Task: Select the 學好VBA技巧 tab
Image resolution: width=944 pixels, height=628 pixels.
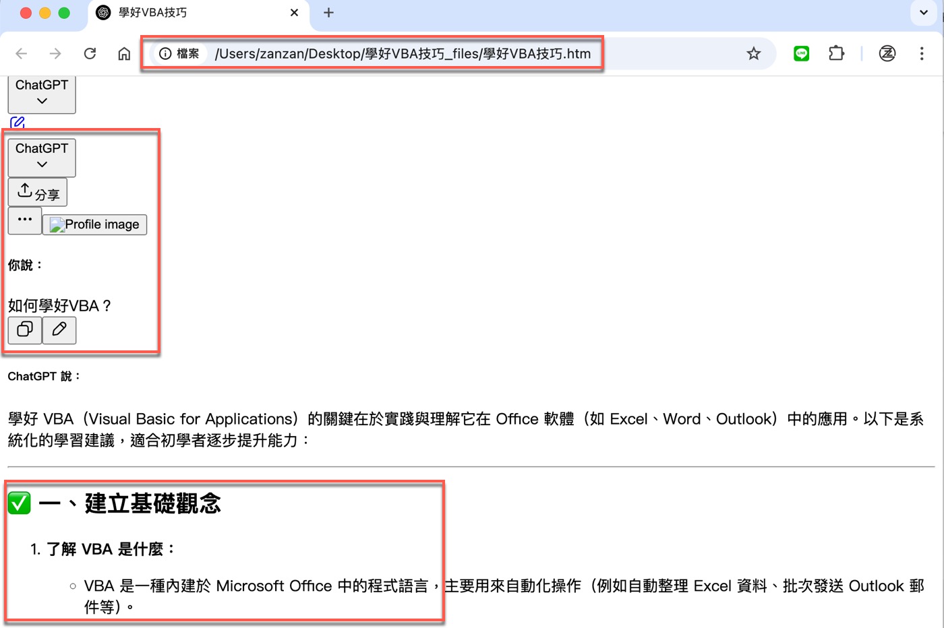Action: (x=198, y=13)
